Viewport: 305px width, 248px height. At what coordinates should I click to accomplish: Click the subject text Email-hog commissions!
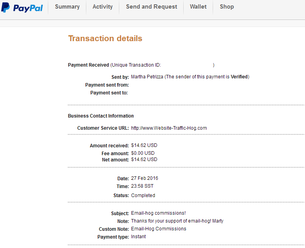click(158, 214)
